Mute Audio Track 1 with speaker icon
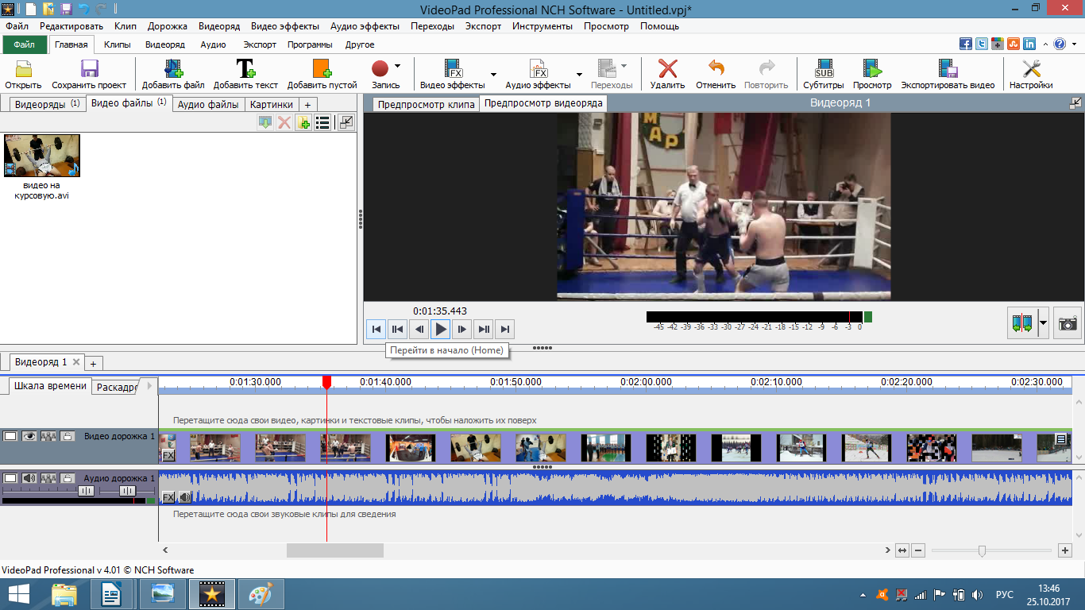The height and width of the screenshot is (610, 1085). tap(29, 478)
